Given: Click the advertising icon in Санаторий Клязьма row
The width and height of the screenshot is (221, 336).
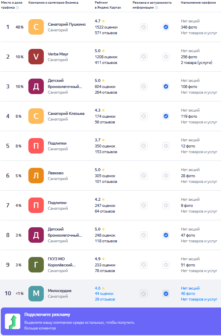Looking at the screenshot, I should 144,116.
